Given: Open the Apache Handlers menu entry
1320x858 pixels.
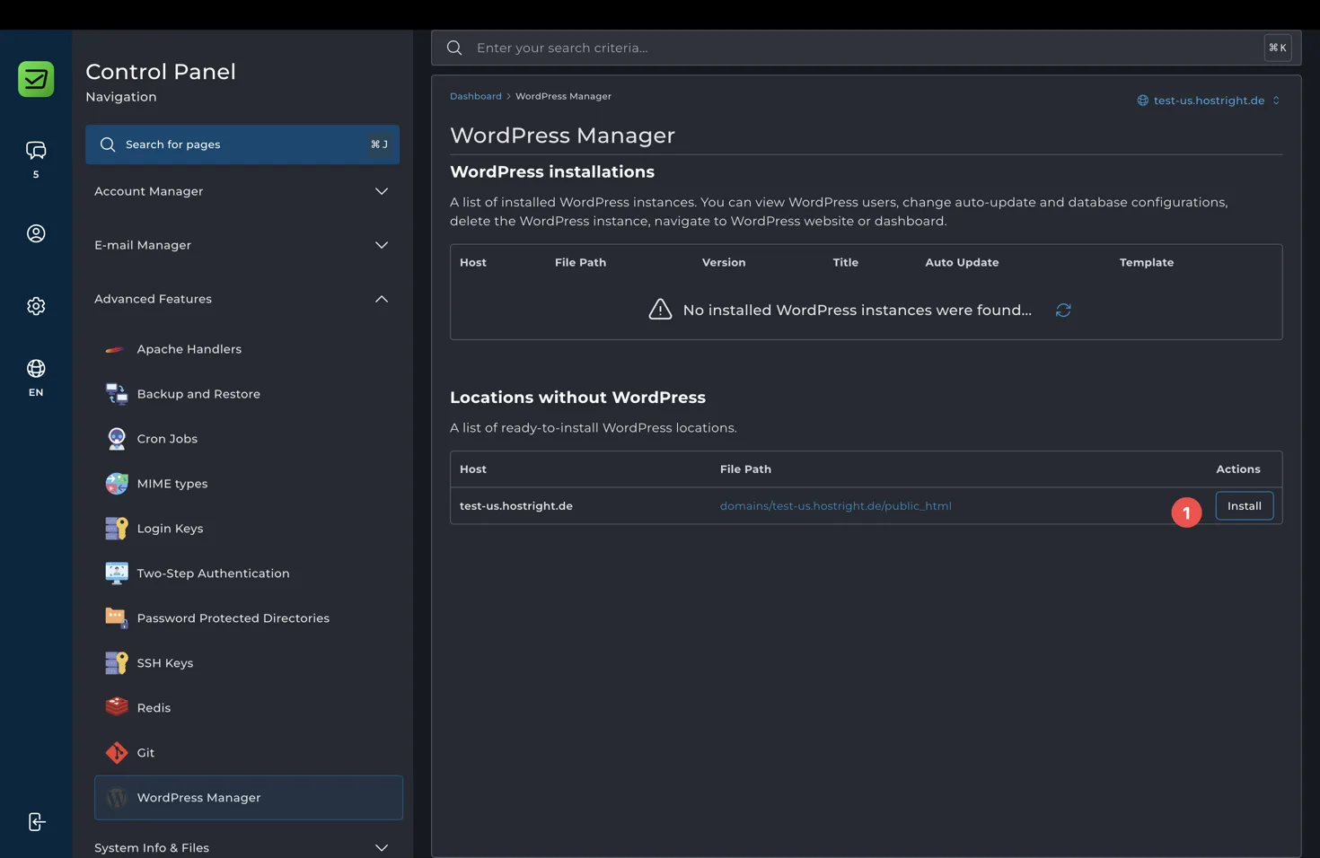Looking at the screenshot, I should [249, 349].
